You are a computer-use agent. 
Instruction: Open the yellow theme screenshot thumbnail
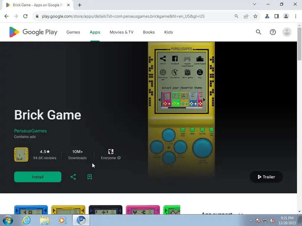coord(68,210)
